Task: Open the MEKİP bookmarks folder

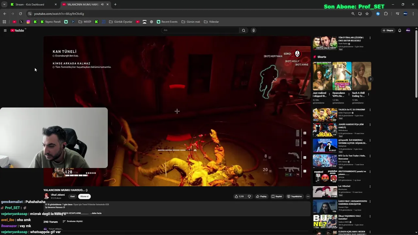Action: pos(85,22)
